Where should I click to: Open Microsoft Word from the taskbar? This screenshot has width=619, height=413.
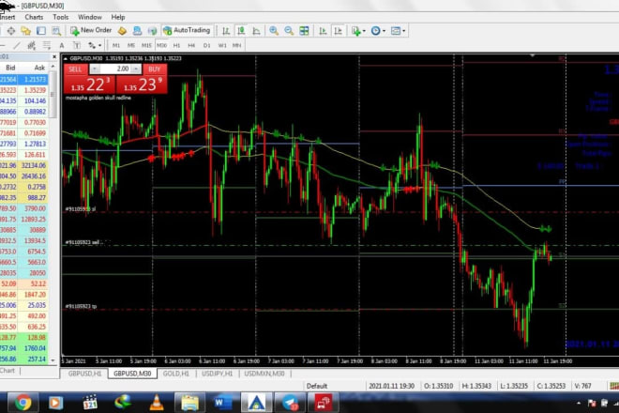coord(222,403)
